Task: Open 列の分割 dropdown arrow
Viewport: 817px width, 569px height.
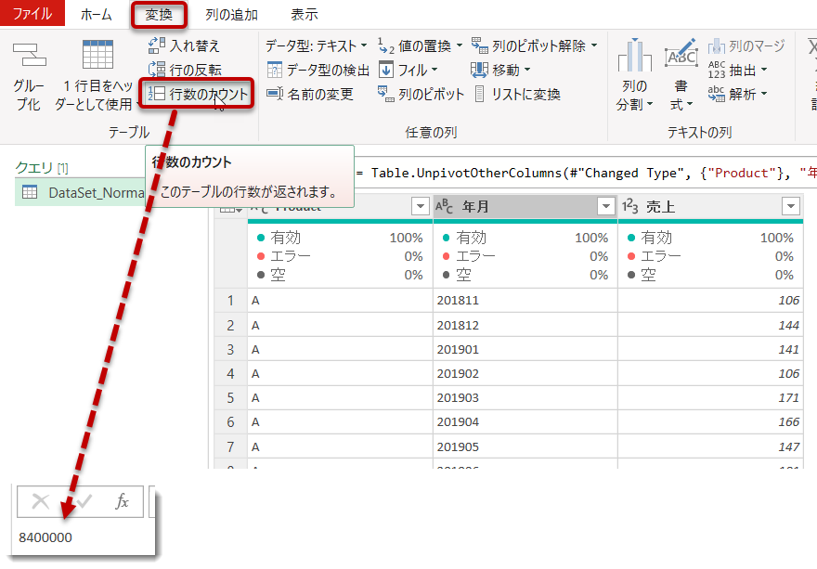Action: click(x=650, y=104)
